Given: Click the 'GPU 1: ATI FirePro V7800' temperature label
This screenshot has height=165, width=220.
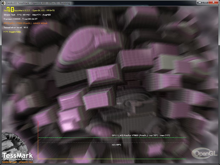Looking at the screenshot, I should (141, 135).
